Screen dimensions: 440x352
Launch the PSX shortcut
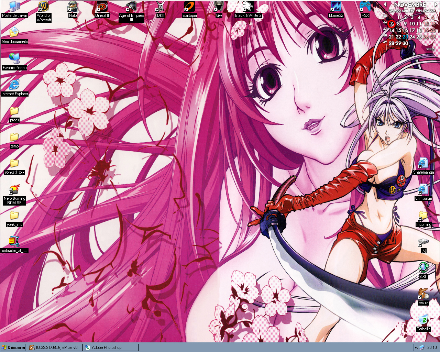tap(365, 9)
